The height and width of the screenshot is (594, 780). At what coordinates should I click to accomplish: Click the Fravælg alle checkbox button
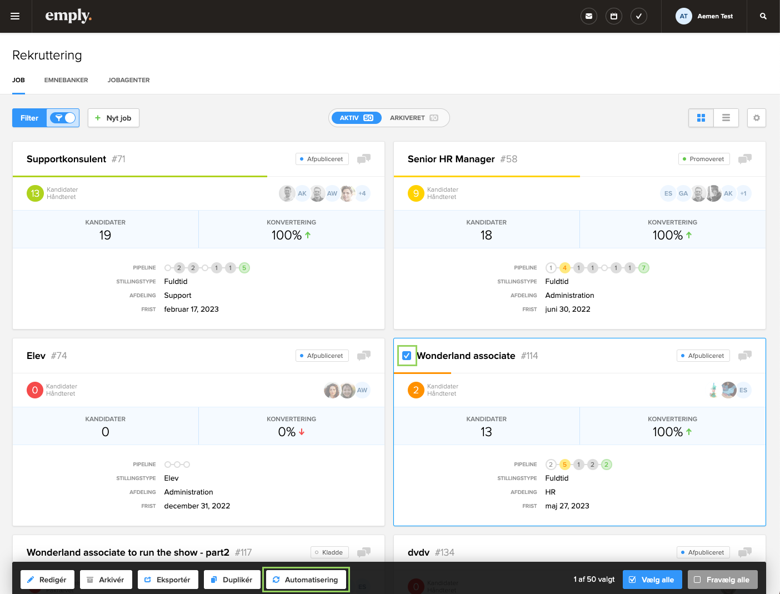click(x=722, y=580)
